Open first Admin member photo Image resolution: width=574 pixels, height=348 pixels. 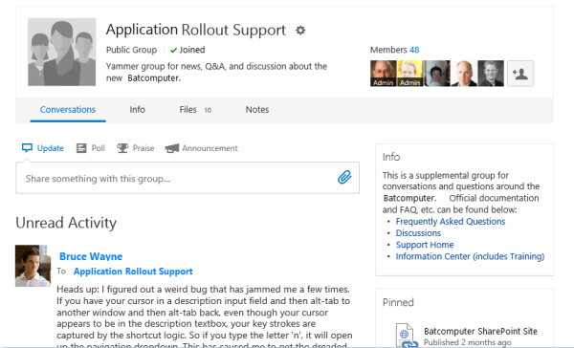[x=384, y=74]
